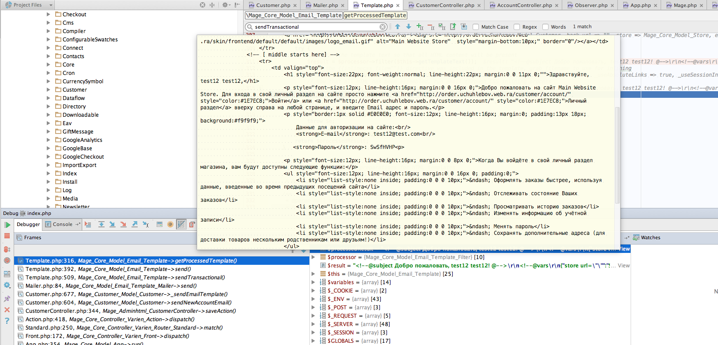The image size is (718, 345).
Task: Click the orange @ debugger icon
Action: [170, 224]
